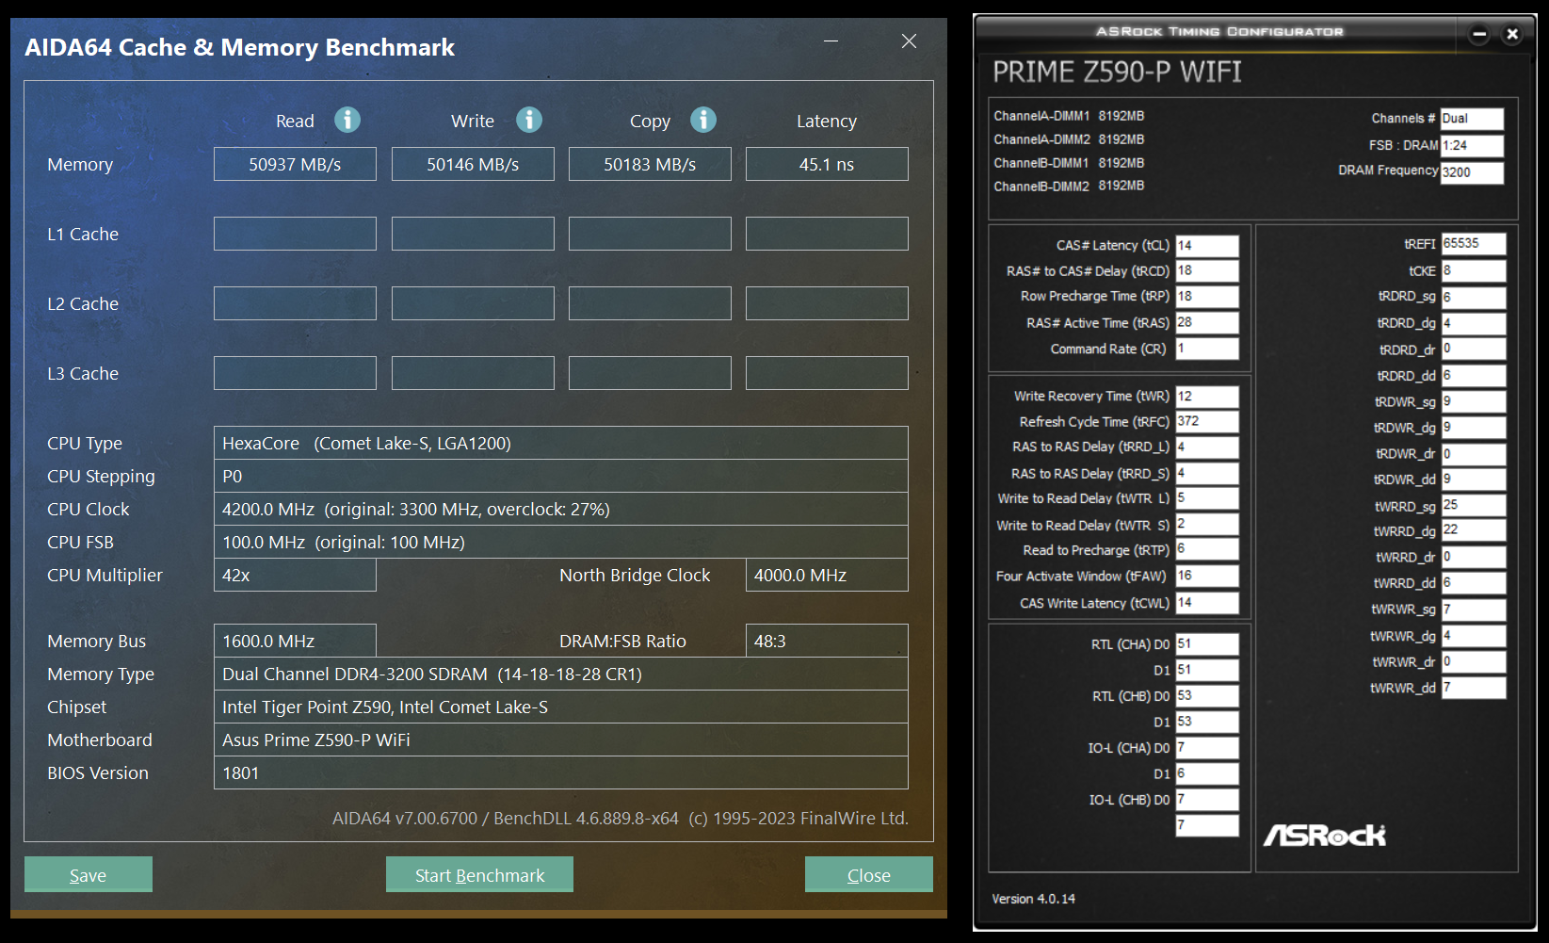Click the RTL (CHB) D0 field
1549x943 pixels.
click(1207, 696)
